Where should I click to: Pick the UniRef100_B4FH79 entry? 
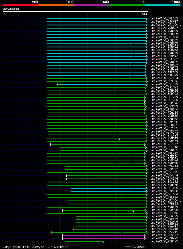point(164,72)
